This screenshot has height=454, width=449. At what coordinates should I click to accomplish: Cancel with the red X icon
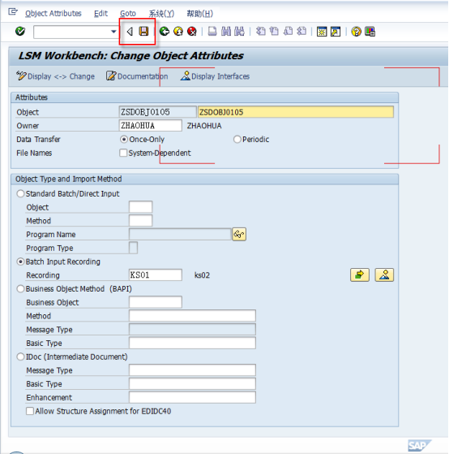192,32
